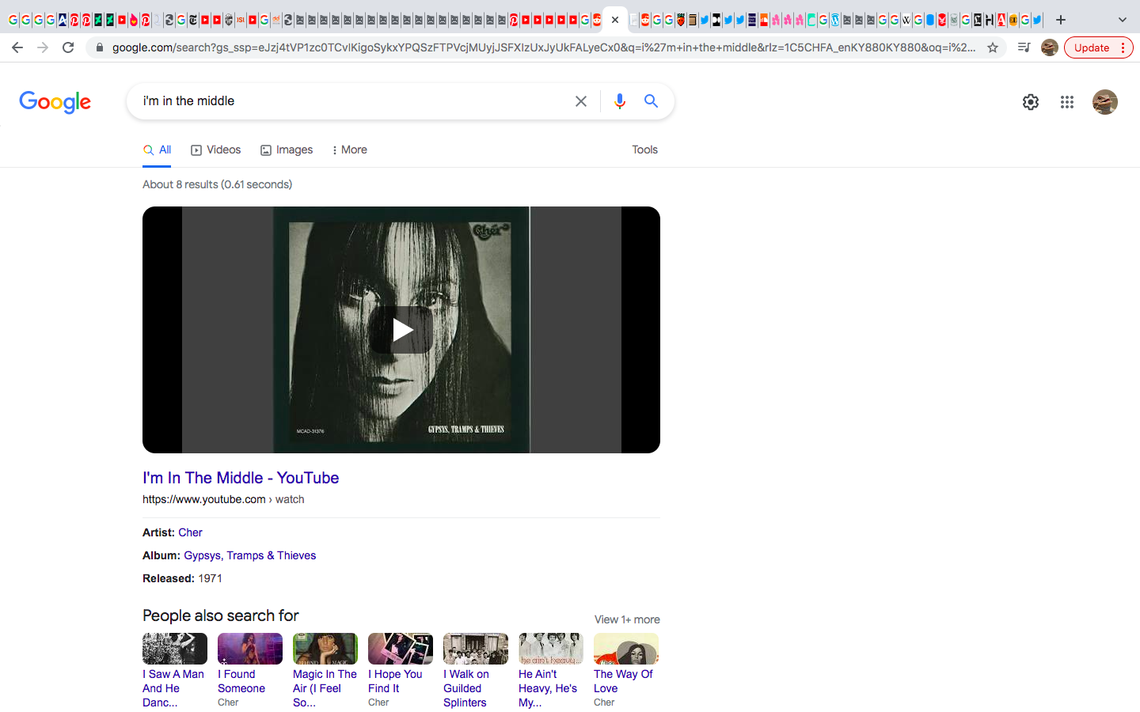Clear the search query with the X

(x=581, y=101)
